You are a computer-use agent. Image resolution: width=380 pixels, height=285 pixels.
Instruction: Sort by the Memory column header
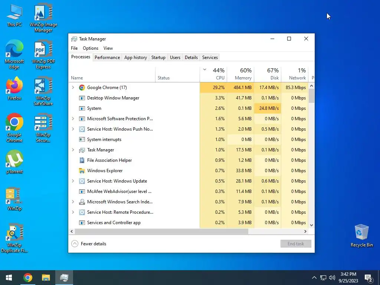(240, 74)
